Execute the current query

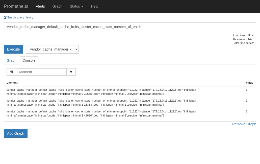[13, 49]
